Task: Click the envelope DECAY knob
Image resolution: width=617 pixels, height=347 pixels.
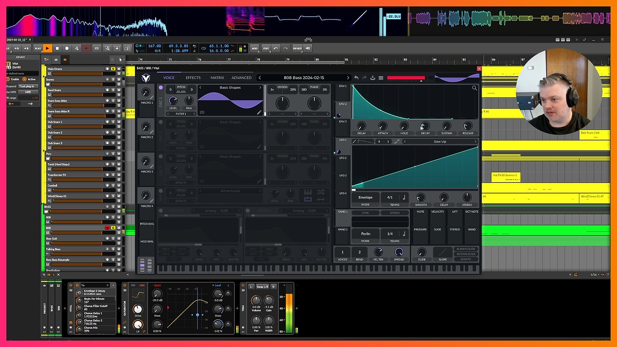Action: click(425, 126)
